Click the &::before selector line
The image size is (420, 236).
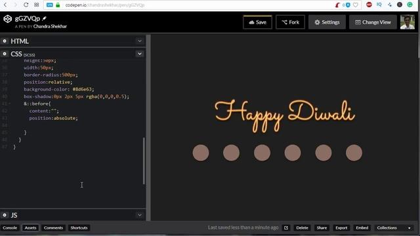pyautogui.click(x=37, y=104)
